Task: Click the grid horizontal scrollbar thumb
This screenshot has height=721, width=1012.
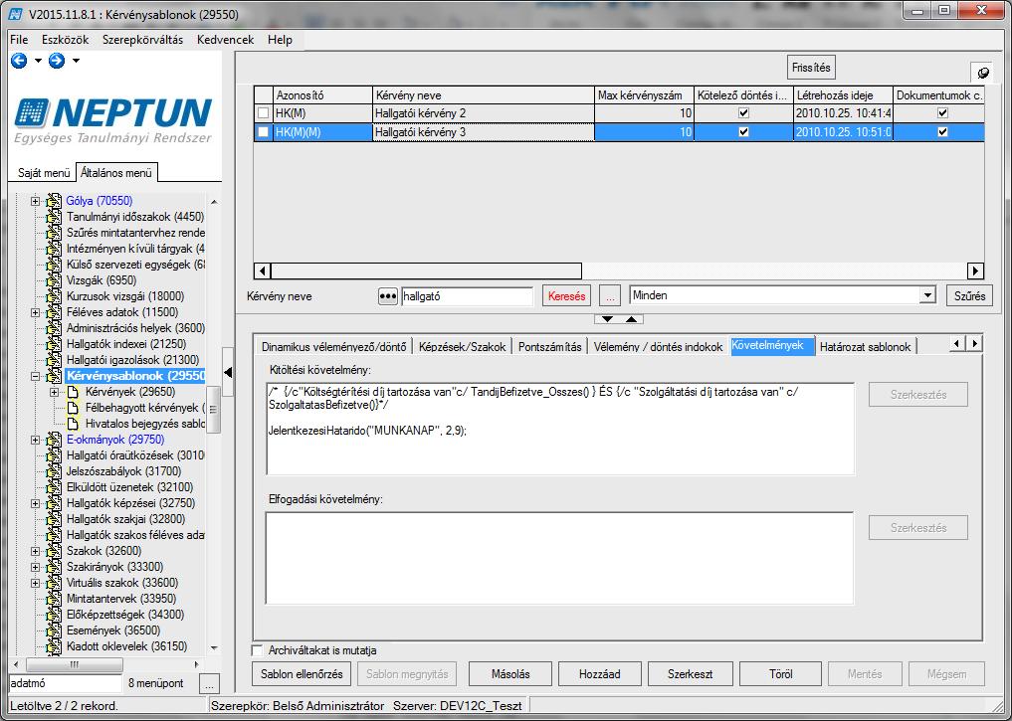Action: (x=426, y=270)
